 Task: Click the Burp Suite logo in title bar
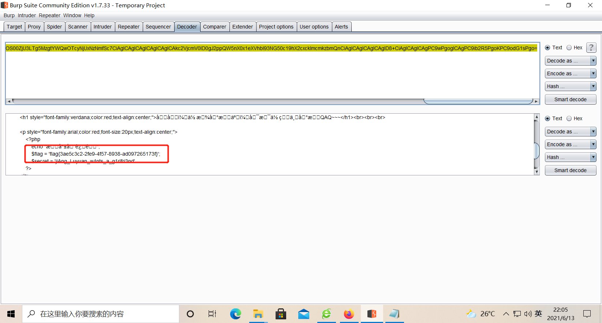tap(4, 5)
